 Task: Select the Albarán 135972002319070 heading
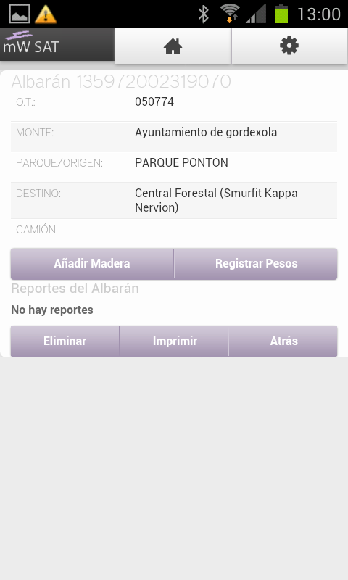coord(121,82)
